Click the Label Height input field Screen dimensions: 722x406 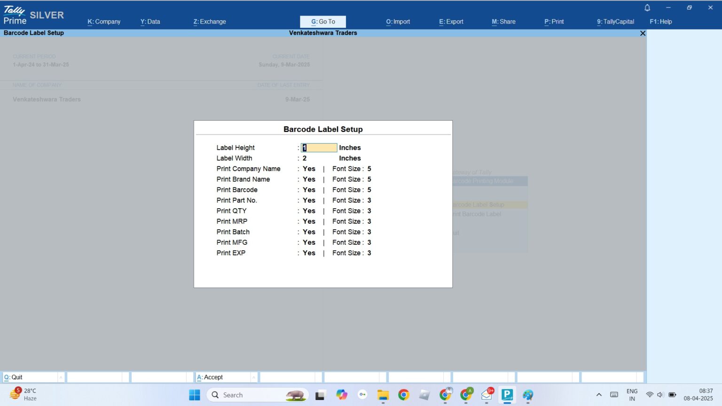click(319, 148)
